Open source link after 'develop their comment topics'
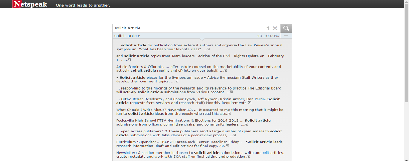409x161 pixels. 177,81
